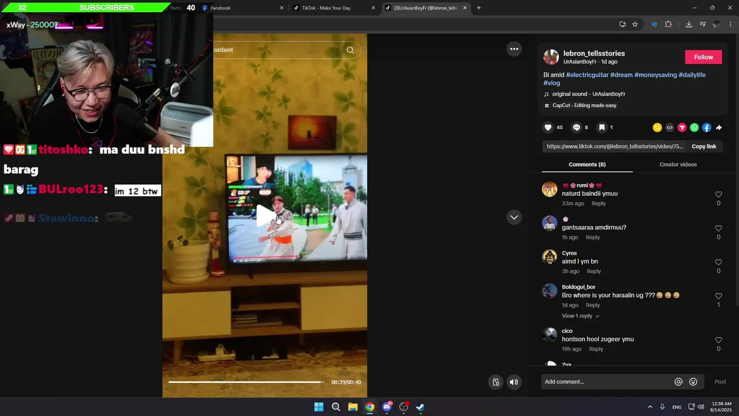Viewport: 739px width, 416px height.
Task: Open "original sound - UrAsianBoyFr" link
Action: (589, 94)
